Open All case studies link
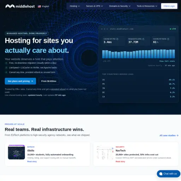This screenshot has height=181, width=181. (169, 135)
